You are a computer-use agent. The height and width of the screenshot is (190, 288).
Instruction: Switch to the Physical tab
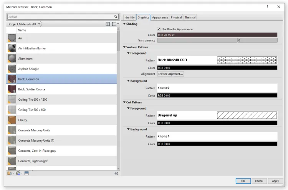point(176,17)
